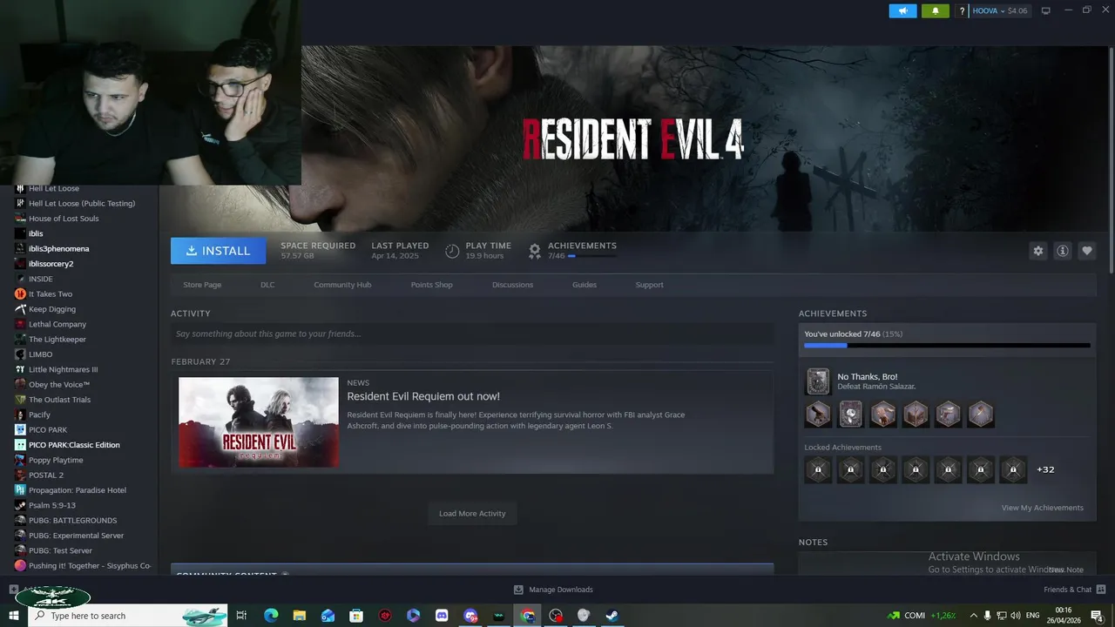Open the game Manage gear icon
Screen dimensions: 1115x627
tap(1037, 251)
